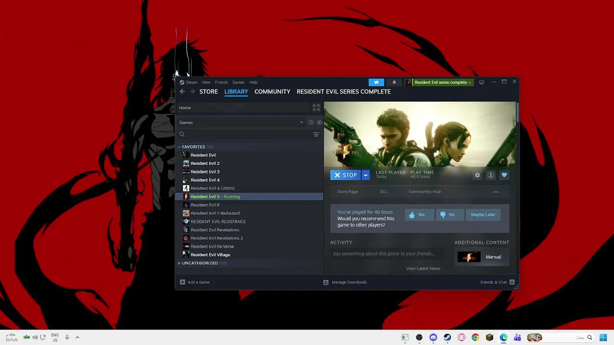Click the Steam announcements megaphone icon

(x=377, y=82)
